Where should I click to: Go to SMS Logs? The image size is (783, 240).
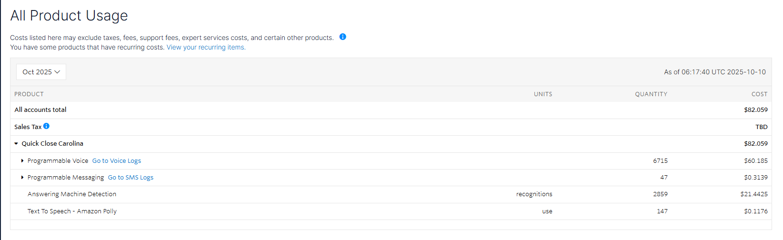pos(130,178)
